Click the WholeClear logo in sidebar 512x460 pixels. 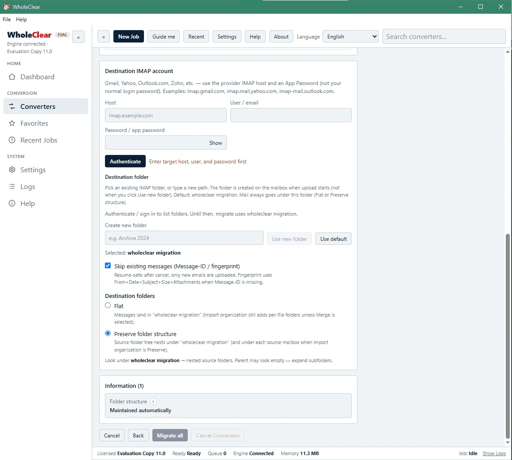pos(29,35)
